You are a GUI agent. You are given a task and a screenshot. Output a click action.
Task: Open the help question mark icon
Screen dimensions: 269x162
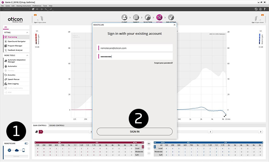click(265, 9)
